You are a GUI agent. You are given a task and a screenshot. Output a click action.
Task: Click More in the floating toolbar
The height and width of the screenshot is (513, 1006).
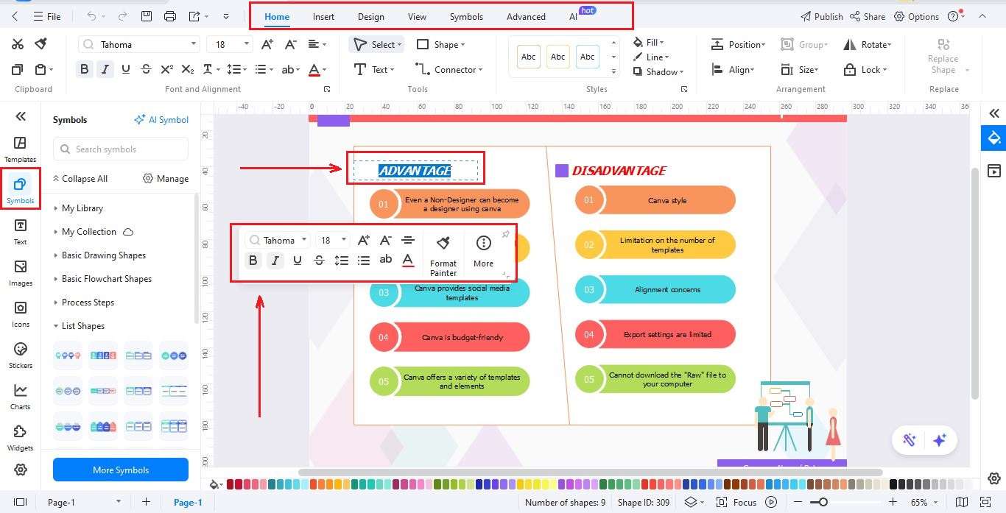pos(483,252)
